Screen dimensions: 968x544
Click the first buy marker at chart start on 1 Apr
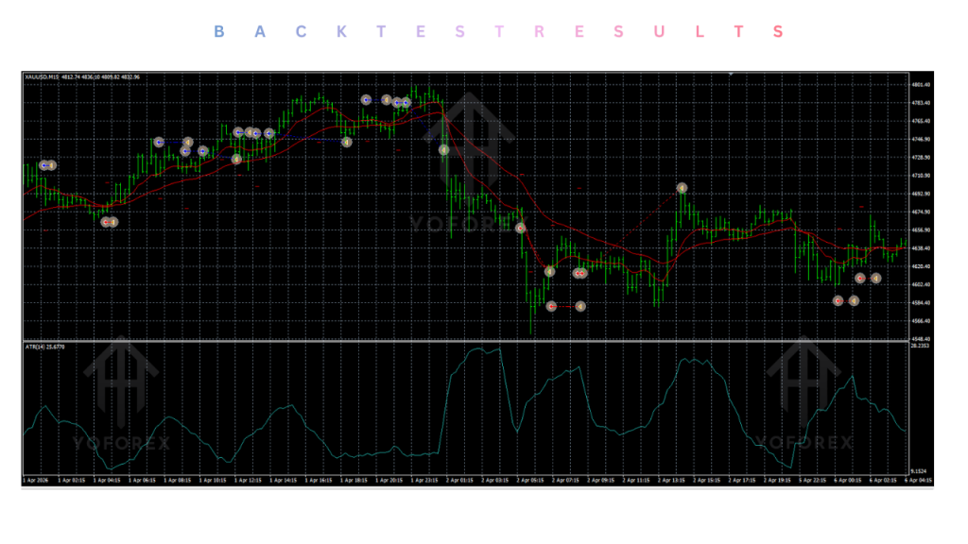click(x=43, y=165)
